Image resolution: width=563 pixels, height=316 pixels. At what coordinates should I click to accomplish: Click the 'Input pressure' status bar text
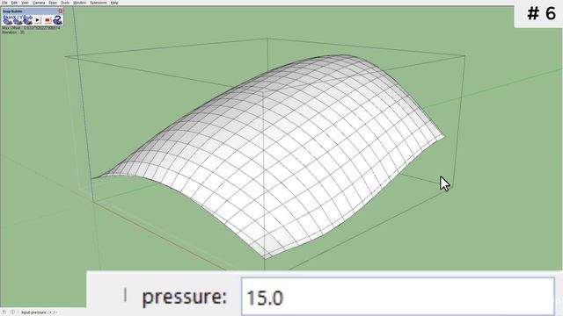point(39,312)
